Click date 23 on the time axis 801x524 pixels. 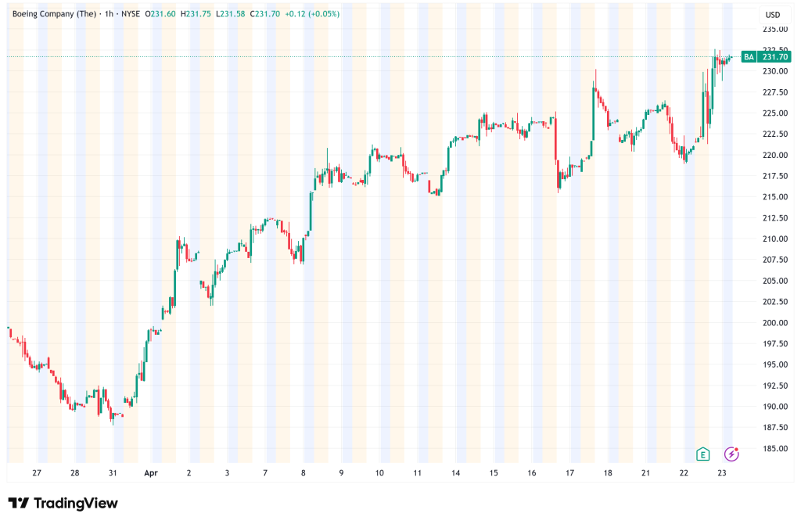(722, 473)
